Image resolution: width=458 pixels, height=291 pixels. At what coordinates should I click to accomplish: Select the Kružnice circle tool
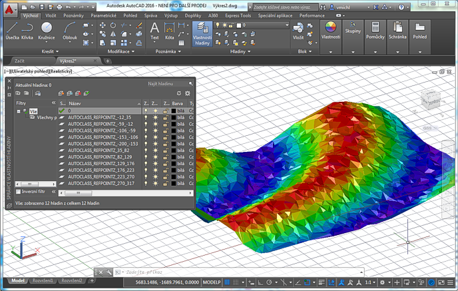click(x=47, y=31)
